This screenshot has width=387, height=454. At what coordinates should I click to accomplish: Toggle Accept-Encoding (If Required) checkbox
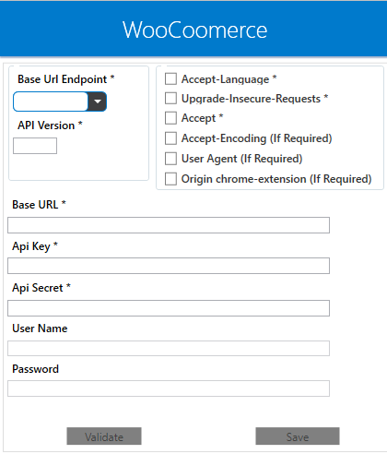[x=170, y=138]
